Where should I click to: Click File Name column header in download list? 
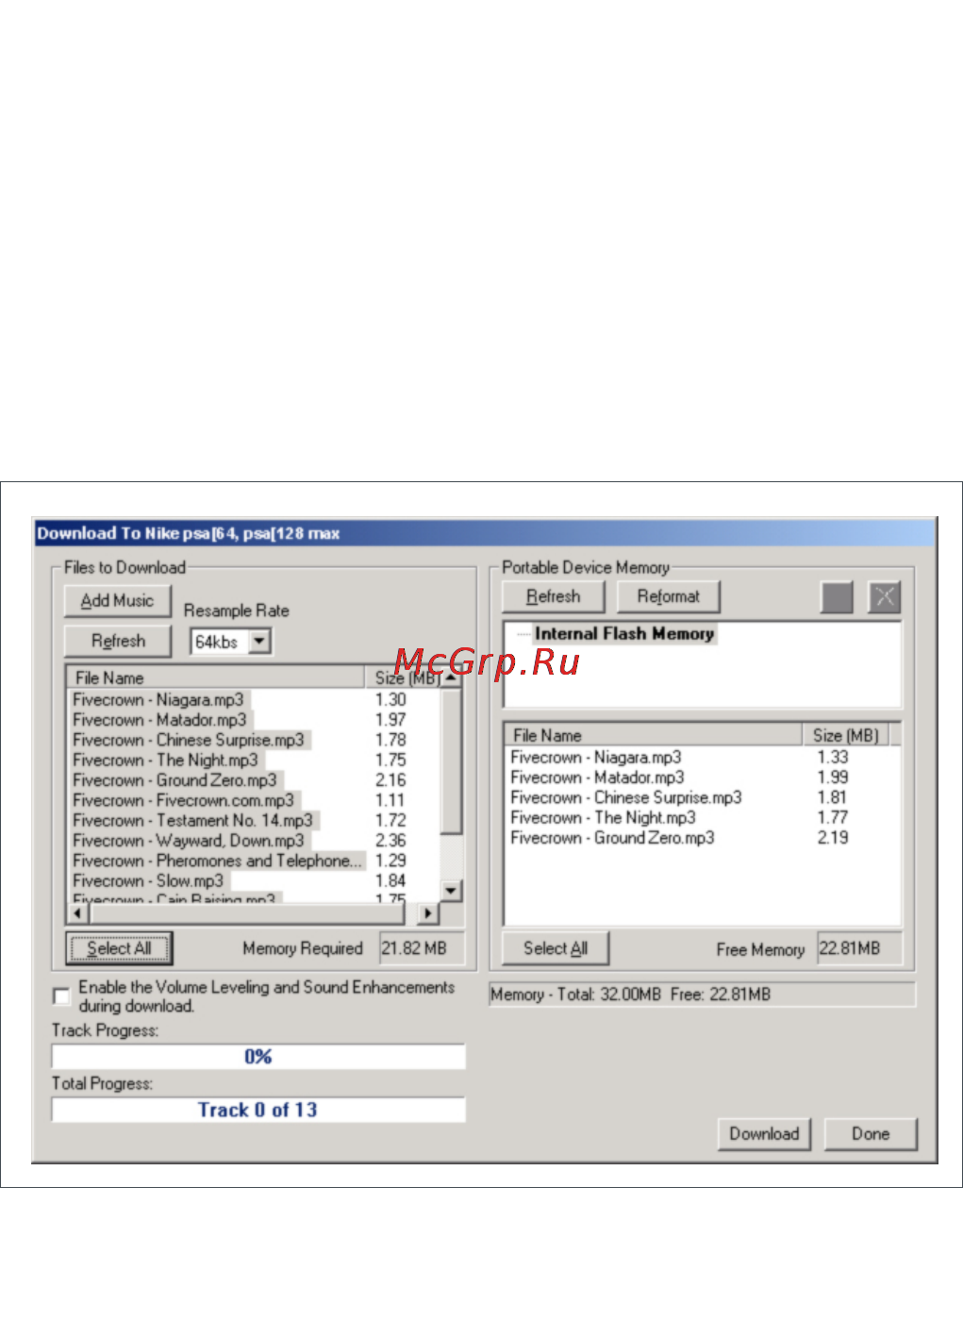(x=217, y=678)
